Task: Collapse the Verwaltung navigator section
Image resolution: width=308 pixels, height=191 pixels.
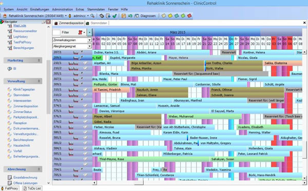Action: pos(39,81)
